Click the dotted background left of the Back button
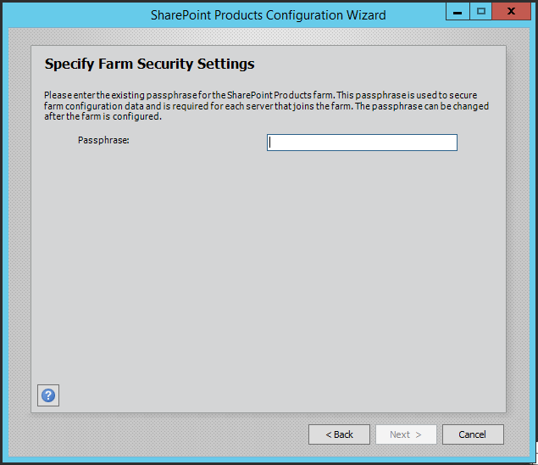Image resolution: width=538 pixels, height=465 pixels. [x=158, y=434]
